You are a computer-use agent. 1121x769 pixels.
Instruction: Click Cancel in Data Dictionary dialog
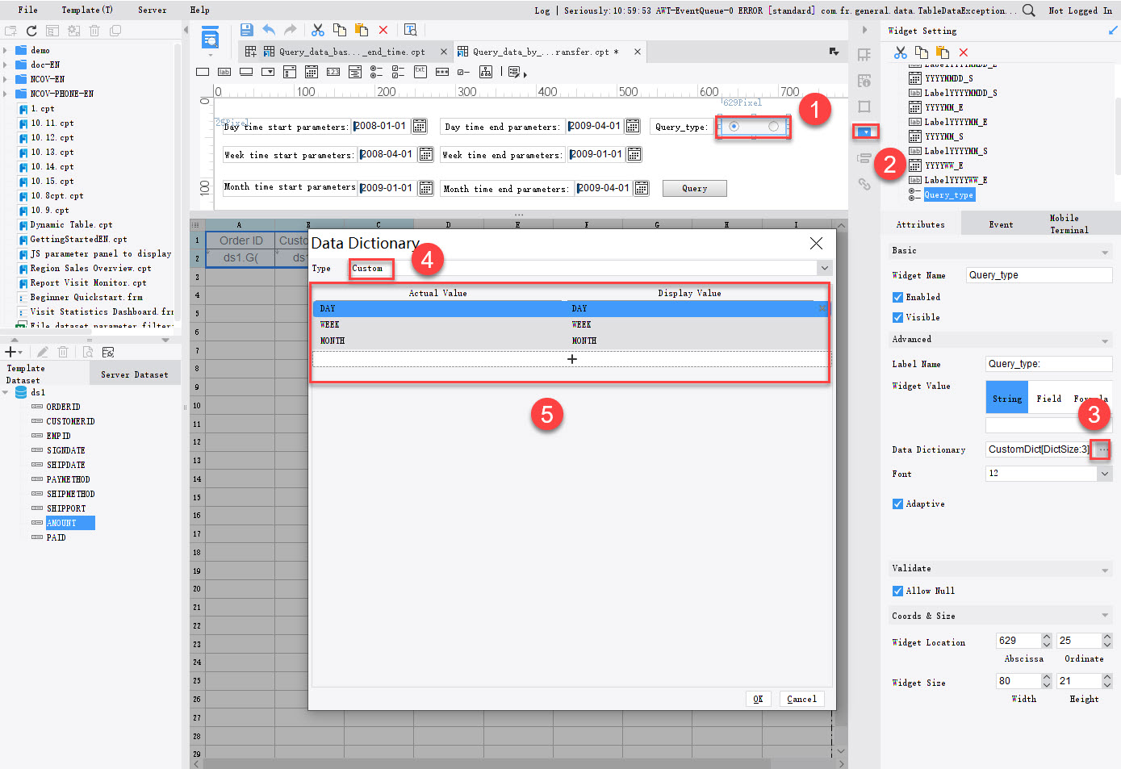click(801, 699)
